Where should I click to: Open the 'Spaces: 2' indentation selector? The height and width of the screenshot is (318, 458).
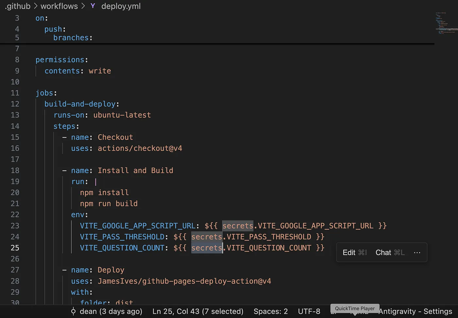[271, 311]
